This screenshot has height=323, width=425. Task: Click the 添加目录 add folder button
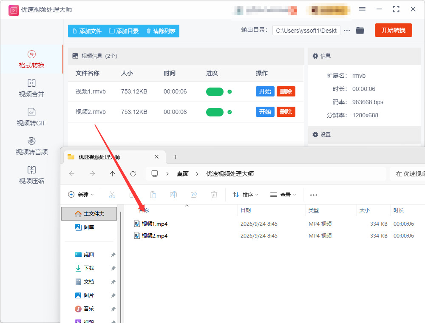(x=124, y=31)
